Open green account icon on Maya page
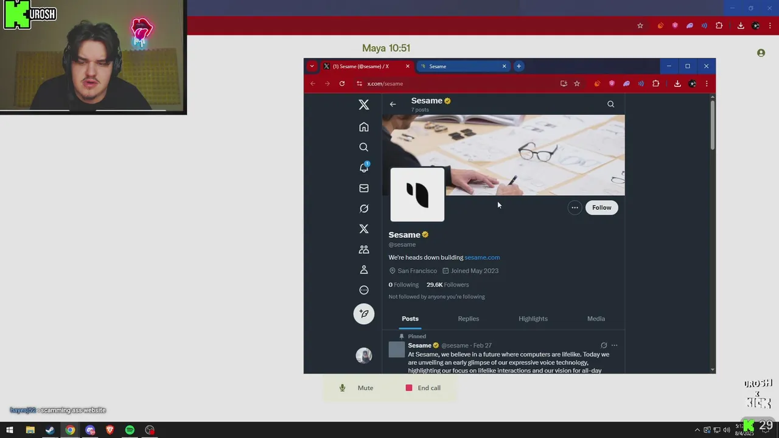The image size is (779, 438). tap(761, 54)
